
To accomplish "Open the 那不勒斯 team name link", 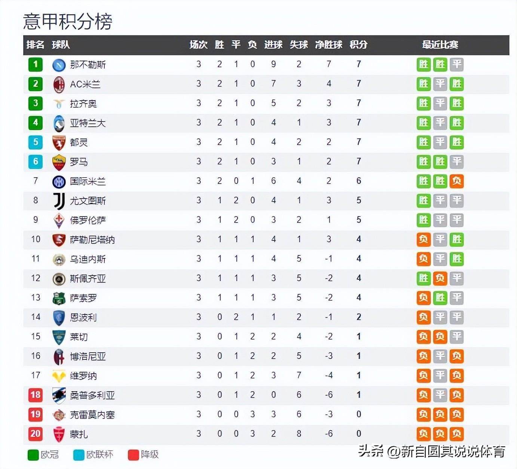I will pos(88,65).
